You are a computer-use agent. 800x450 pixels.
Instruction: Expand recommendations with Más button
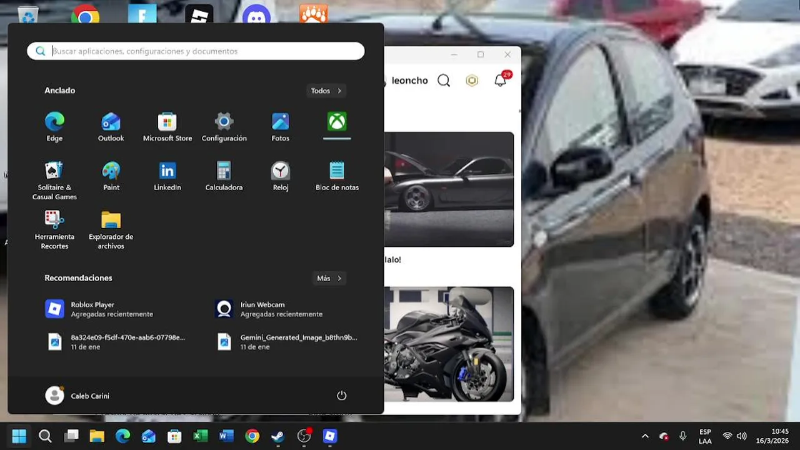click(329, 278)
